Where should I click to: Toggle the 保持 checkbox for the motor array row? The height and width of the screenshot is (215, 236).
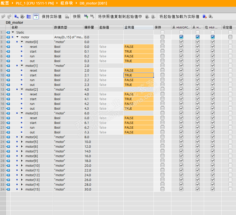[x=162, y=37]
